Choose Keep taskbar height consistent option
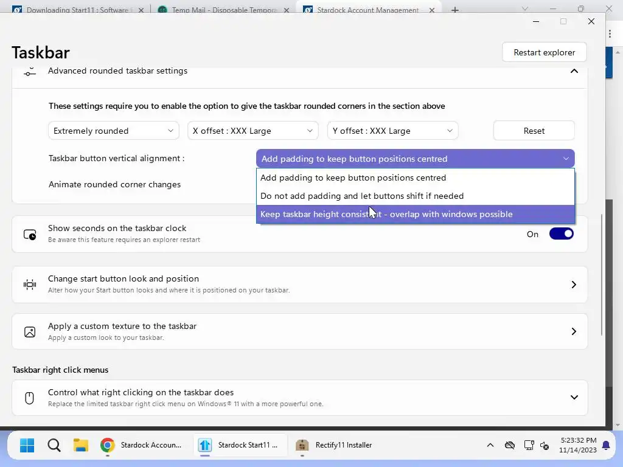 415,214
